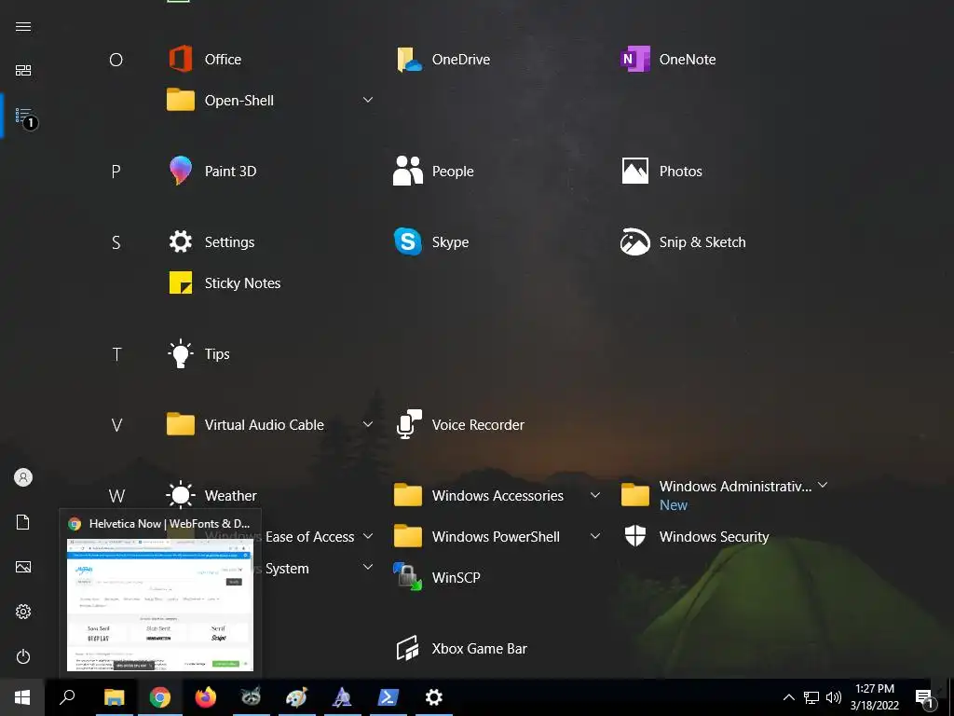Expand the Open-Shell folder
Screen dimensions: 954x716
point(367,100)
